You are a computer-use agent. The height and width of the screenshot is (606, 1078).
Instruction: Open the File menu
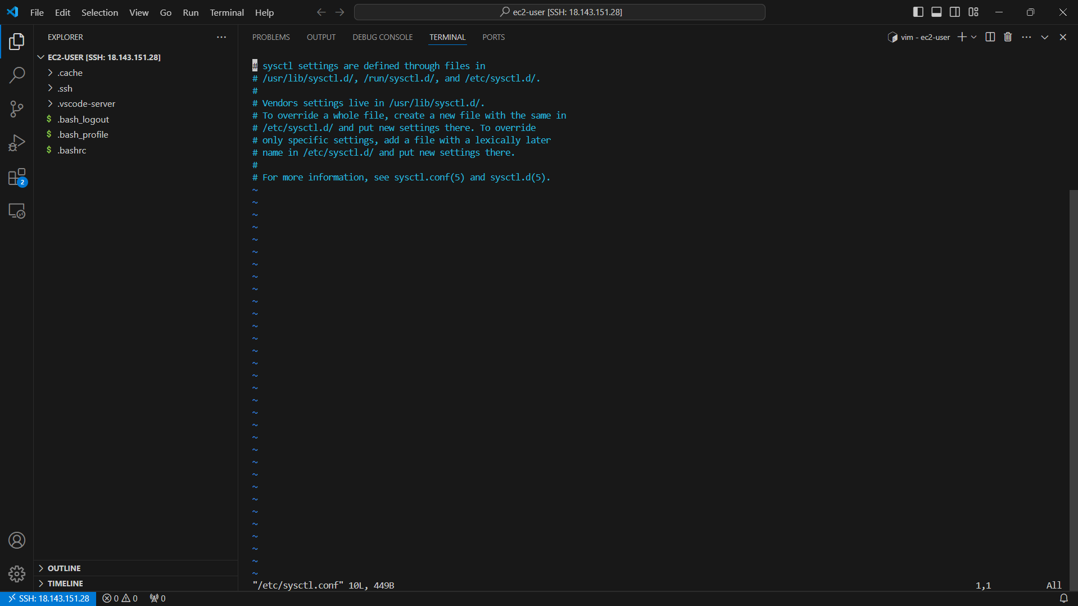[x=37, y=12]
